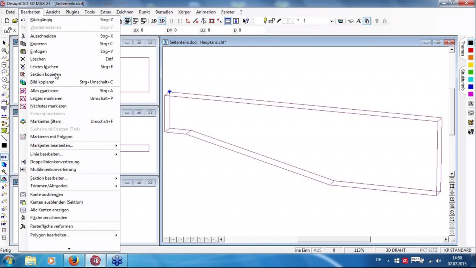Open the Zeichnen menu
Image resolution: width=476 pixels, height=268 pixels.
[125, 12]
